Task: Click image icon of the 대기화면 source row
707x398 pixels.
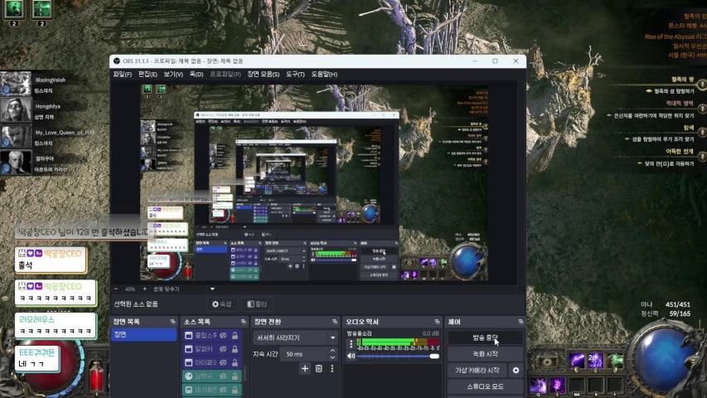Action: 189,390
